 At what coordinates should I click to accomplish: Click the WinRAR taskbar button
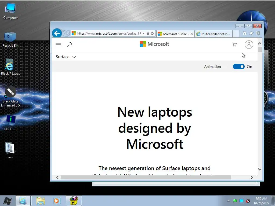click(74, 201)
